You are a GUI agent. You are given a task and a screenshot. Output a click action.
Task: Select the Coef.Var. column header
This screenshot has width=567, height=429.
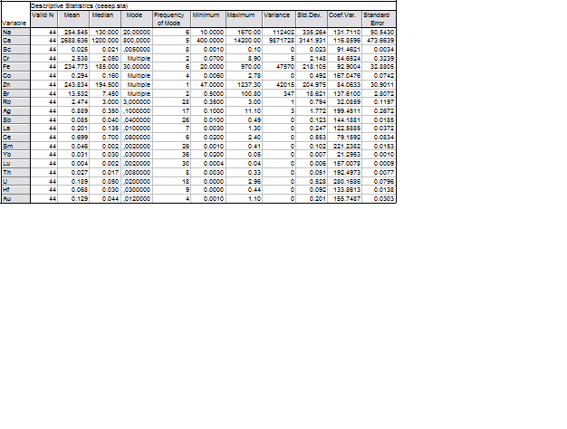pyautogui.click(x=344, y=19)
